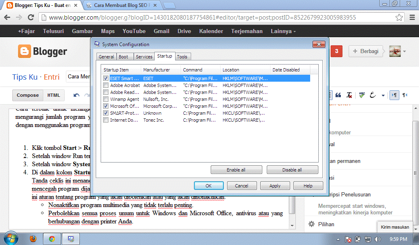Enable Adobe Acrobat startup checkbox

(106, 85)
